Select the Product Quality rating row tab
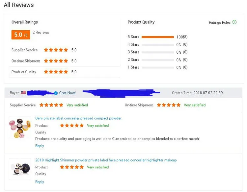This screenshot has width=247, height=192. click(65, 72)
